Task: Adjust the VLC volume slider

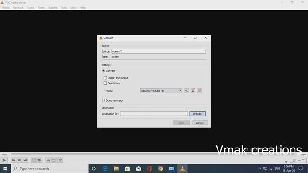Action: tap(298, 161)
